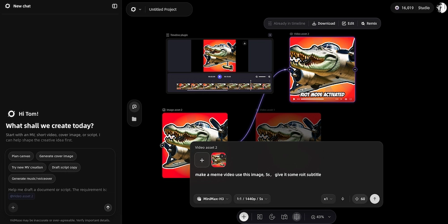
Task: Open the canvas chat comment icon
Action: 134,106
